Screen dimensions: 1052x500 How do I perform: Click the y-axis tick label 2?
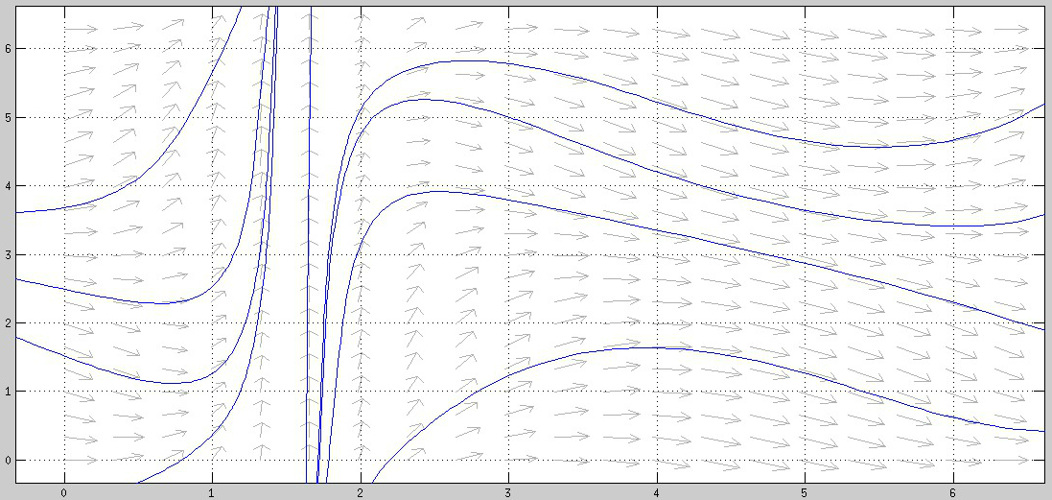point(7,323)
